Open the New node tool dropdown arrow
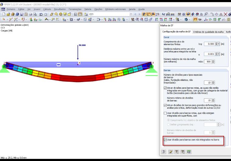Screen dimensions: 231x161 click(7, 19)
